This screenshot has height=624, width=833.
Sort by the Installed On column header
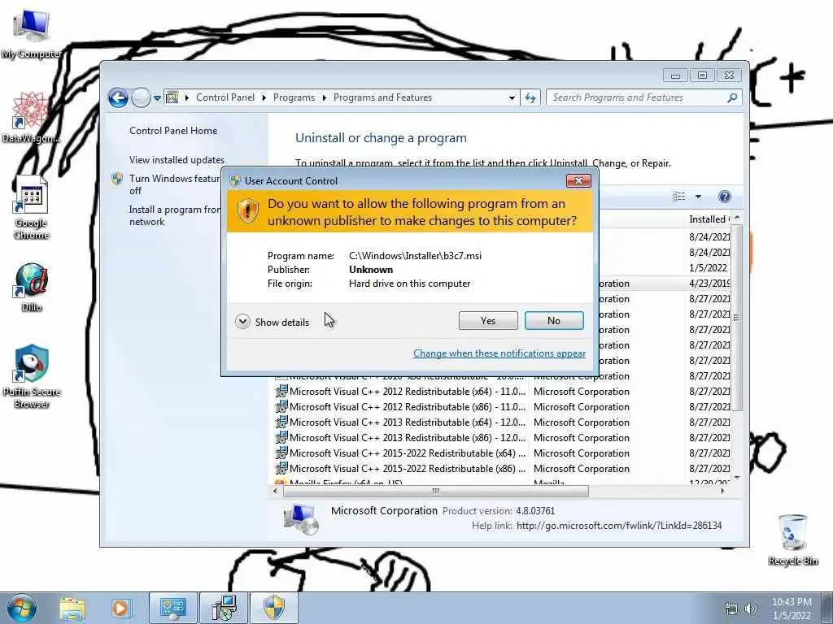coord(709,219)
